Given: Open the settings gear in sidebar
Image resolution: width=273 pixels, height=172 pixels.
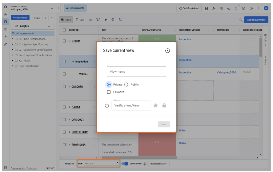Looking at the screenshot, I should [x=5, y=167].
